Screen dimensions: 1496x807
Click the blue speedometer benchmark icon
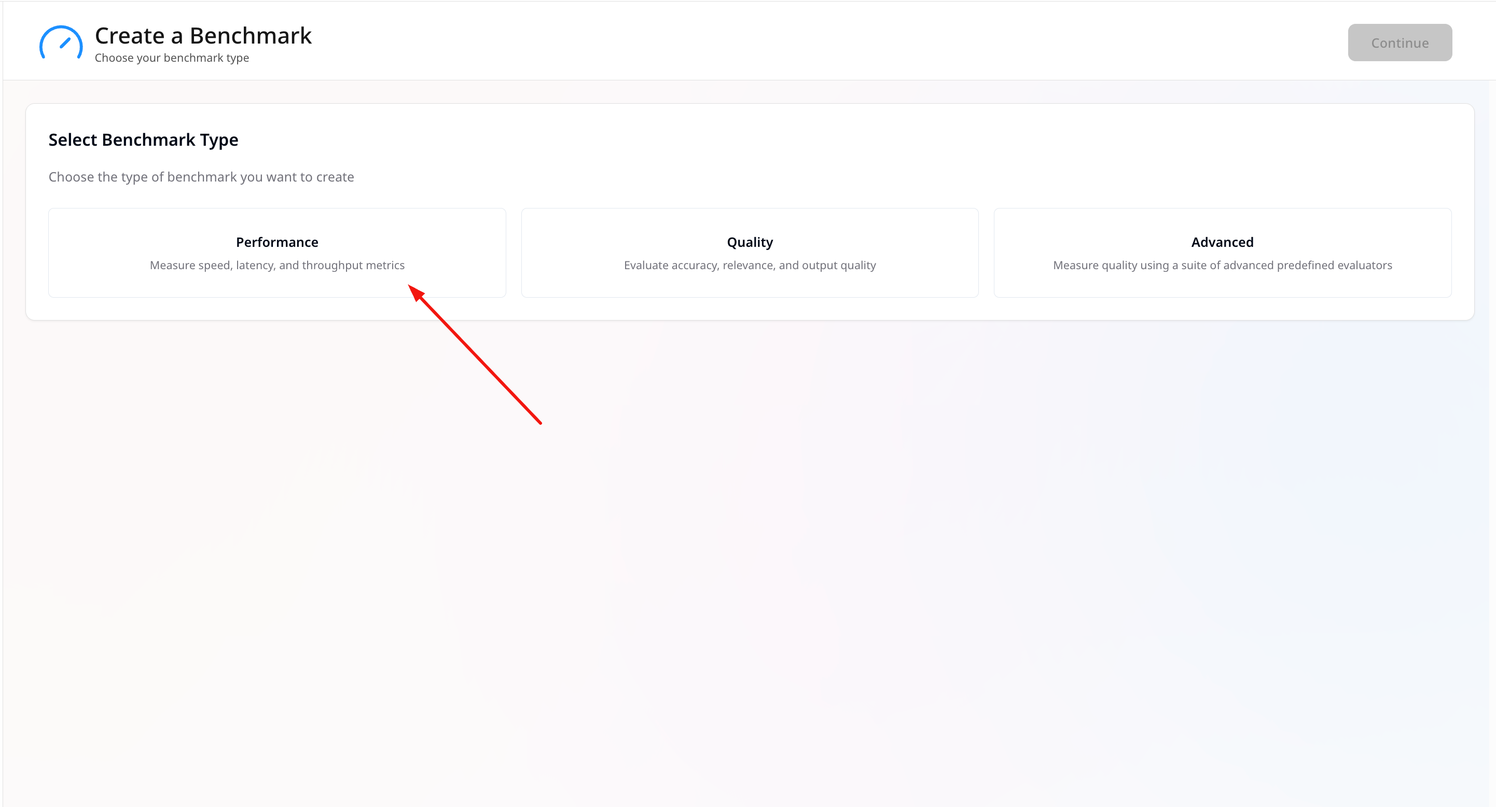[x=61, y=43]
